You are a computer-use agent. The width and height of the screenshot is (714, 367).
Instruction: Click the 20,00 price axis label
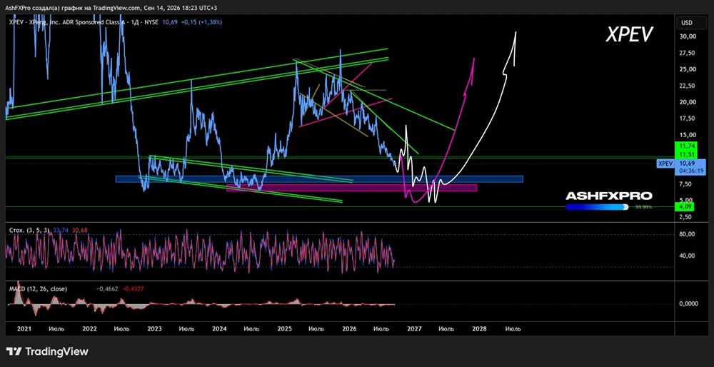pyautogui.click(x=687, y=102)
